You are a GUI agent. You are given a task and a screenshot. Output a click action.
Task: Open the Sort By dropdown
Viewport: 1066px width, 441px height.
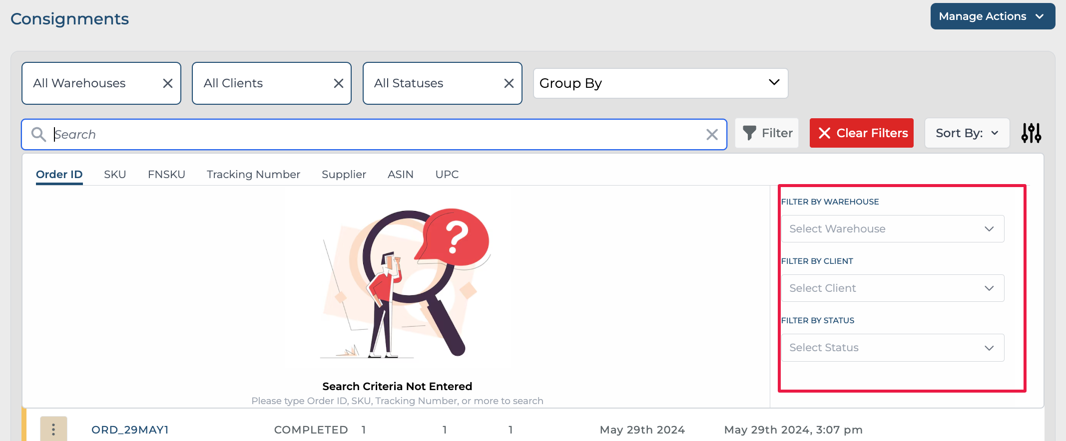coord(967,133)
